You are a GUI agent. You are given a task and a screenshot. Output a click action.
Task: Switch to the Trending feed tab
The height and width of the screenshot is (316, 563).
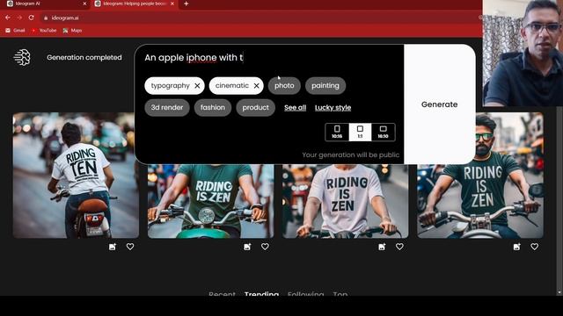261,293
